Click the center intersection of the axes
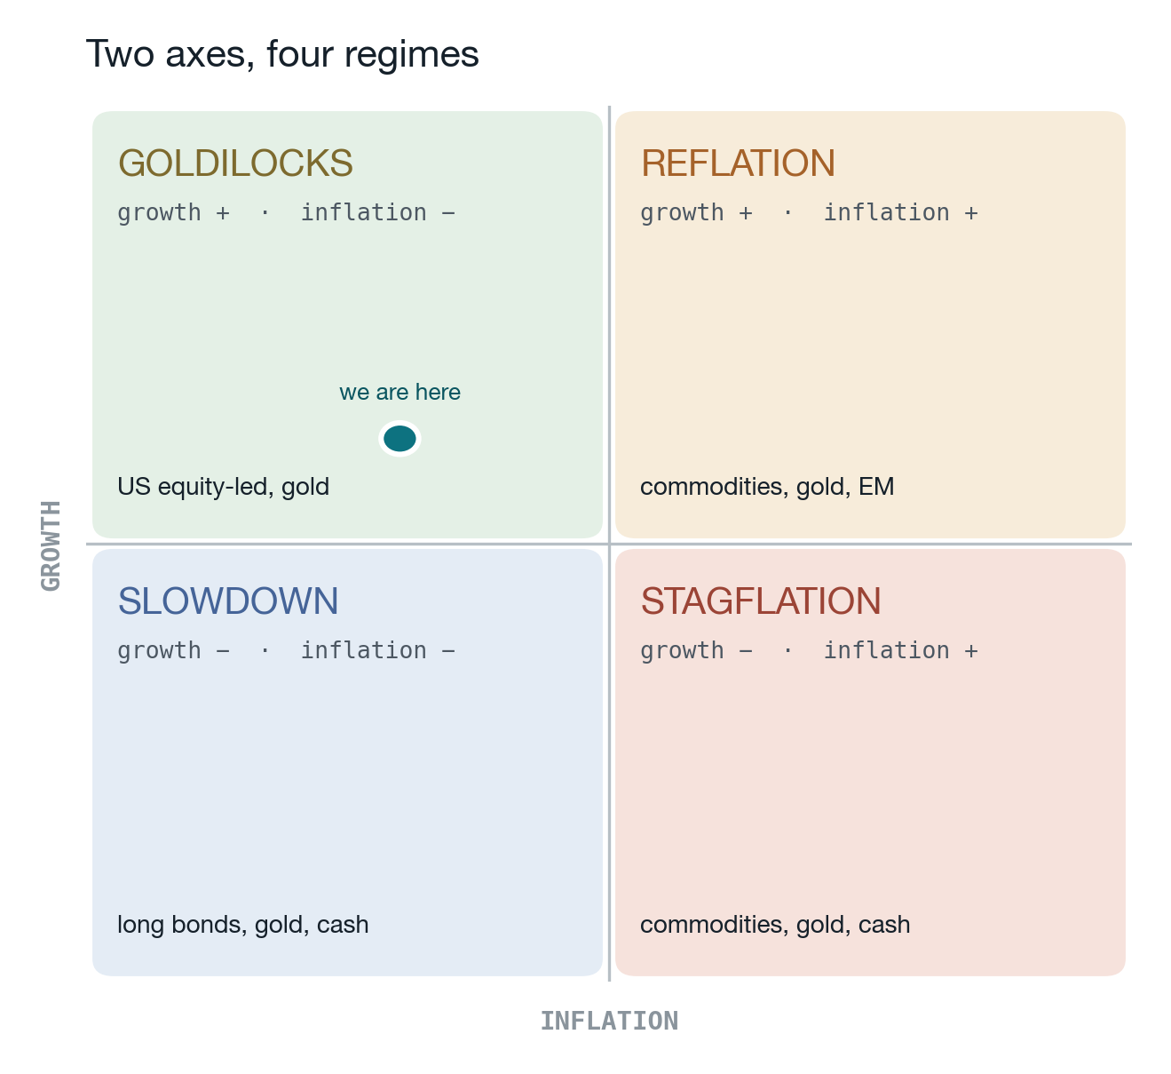This screenshot has width=1171, height=1074. pyautogui.click(x=609, y=544)
